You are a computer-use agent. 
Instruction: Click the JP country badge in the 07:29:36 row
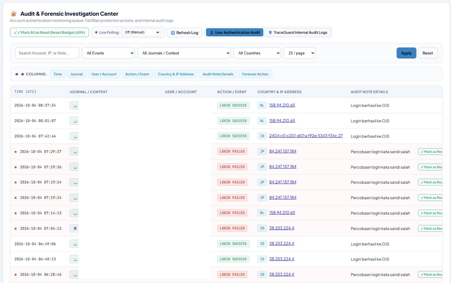[262, 167]
